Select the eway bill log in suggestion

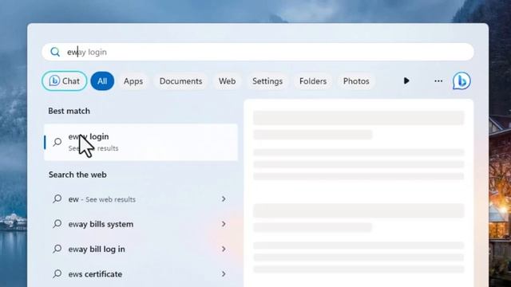pyautogui.click(x=141, y=250)
